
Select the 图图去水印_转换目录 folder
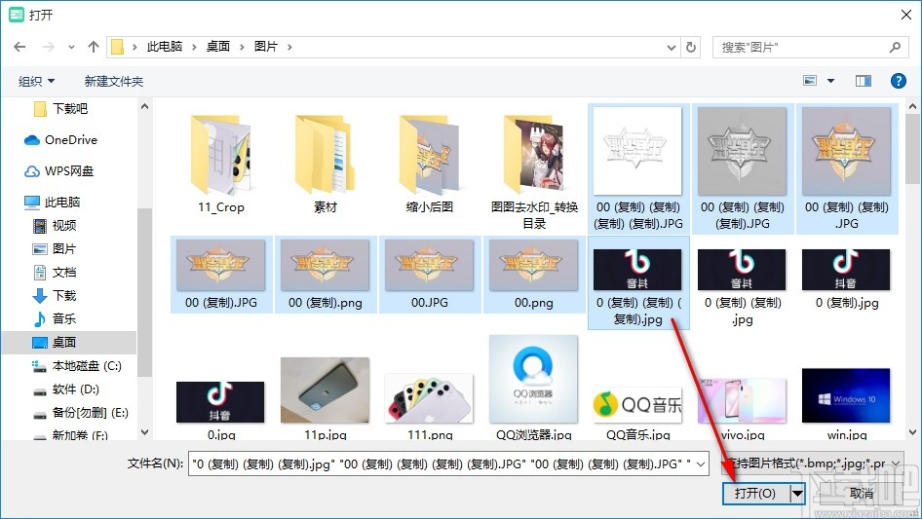[x=534, y=170]
